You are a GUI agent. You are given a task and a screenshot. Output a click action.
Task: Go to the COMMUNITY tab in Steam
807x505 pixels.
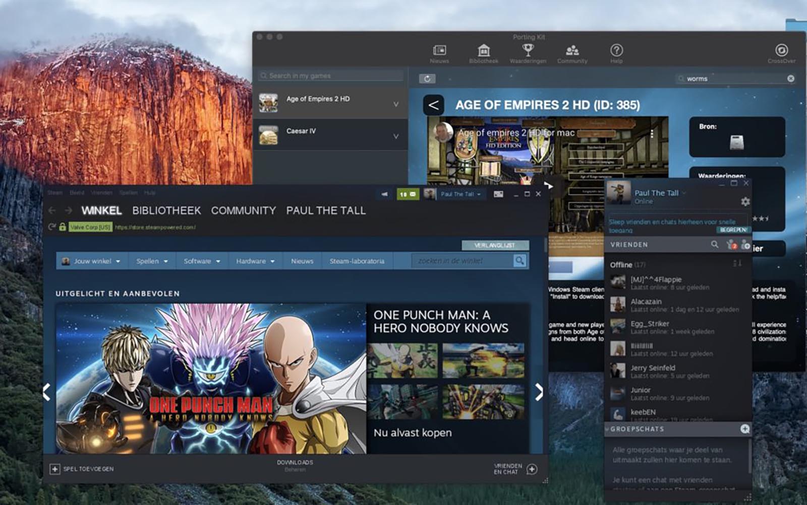click(x=243, y=210)
